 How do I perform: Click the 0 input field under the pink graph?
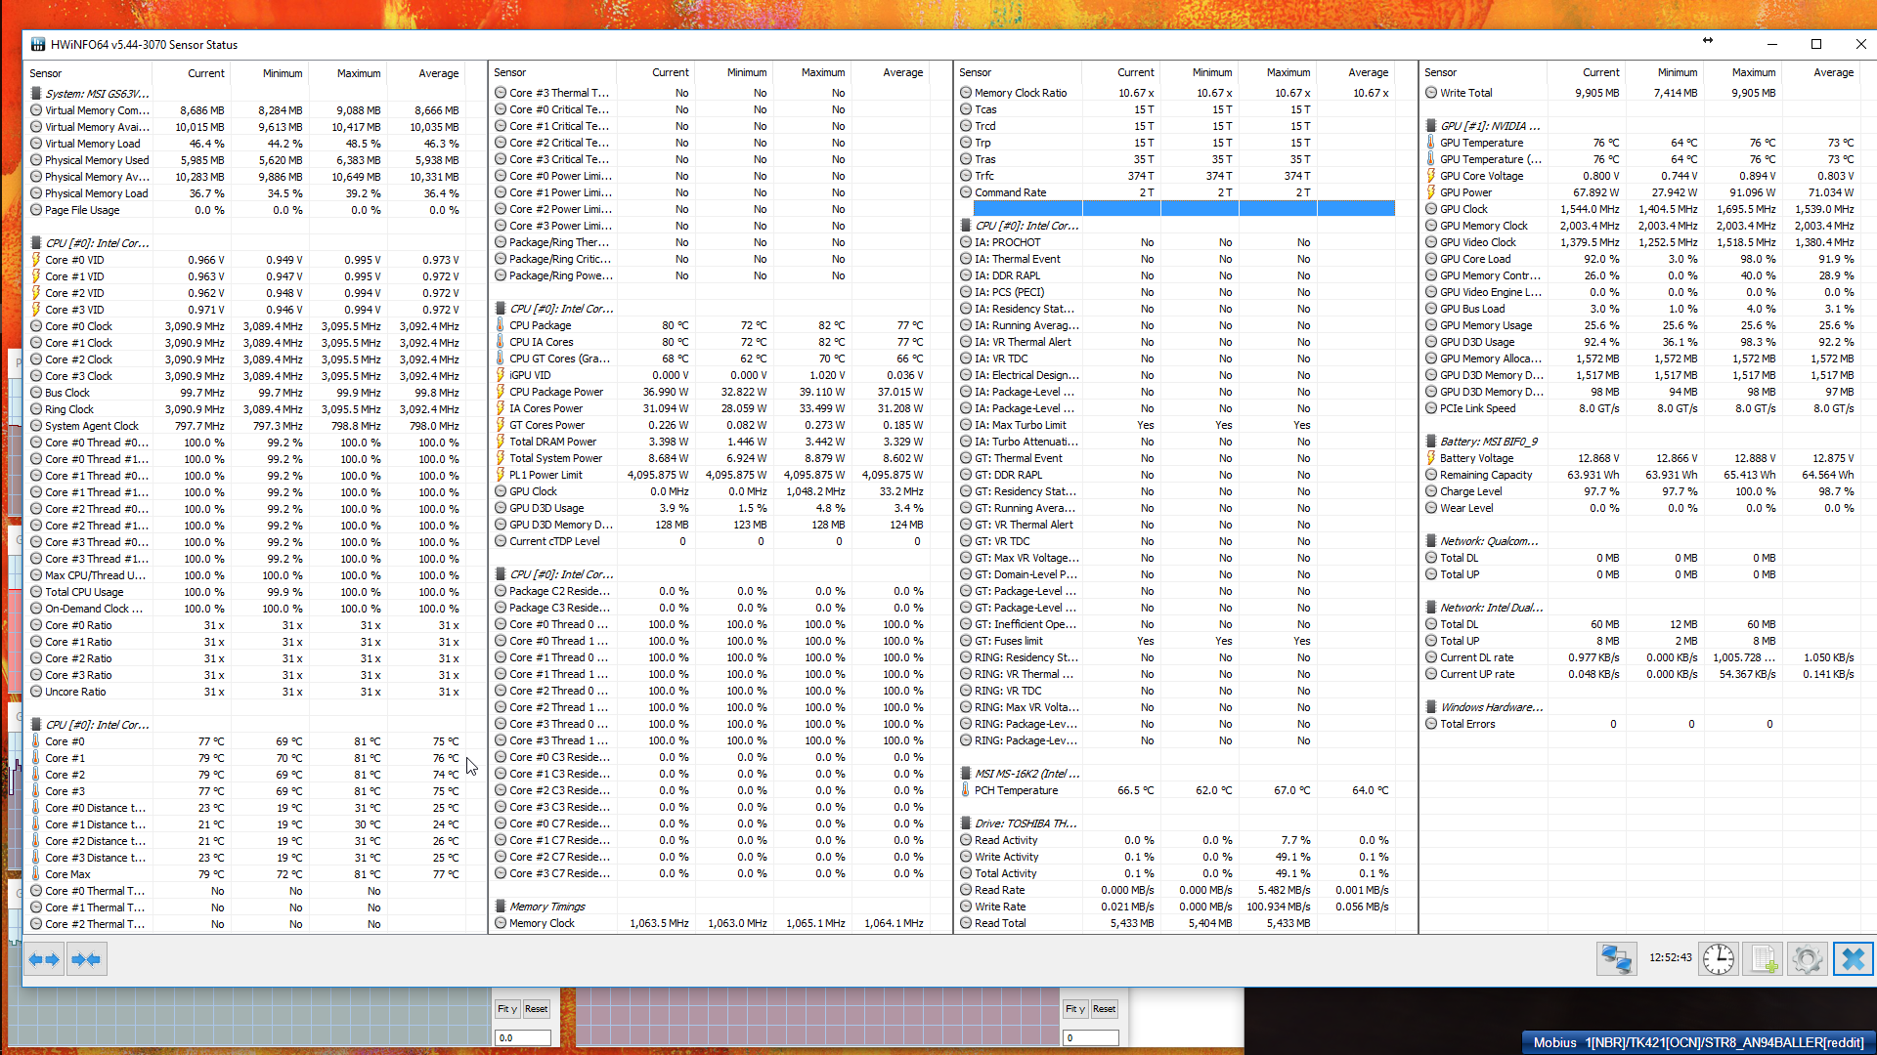pyautogui.click(x=1090, y=1037)
